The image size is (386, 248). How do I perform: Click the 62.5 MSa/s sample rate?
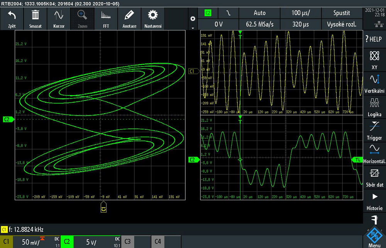259,24
